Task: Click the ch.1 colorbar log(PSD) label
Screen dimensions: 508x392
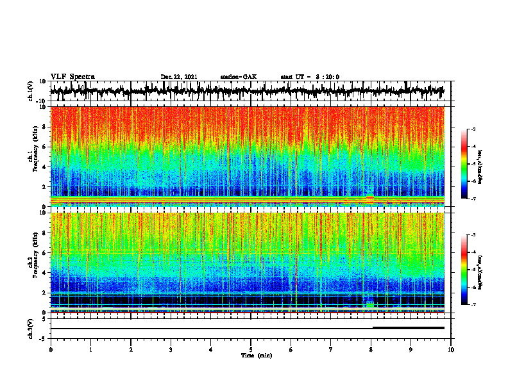Action: [x=480, y=167]
